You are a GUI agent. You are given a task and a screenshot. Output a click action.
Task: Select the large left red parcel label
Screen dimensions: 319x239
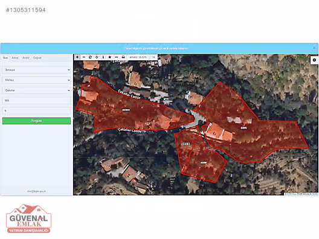[x=126, y=110]
